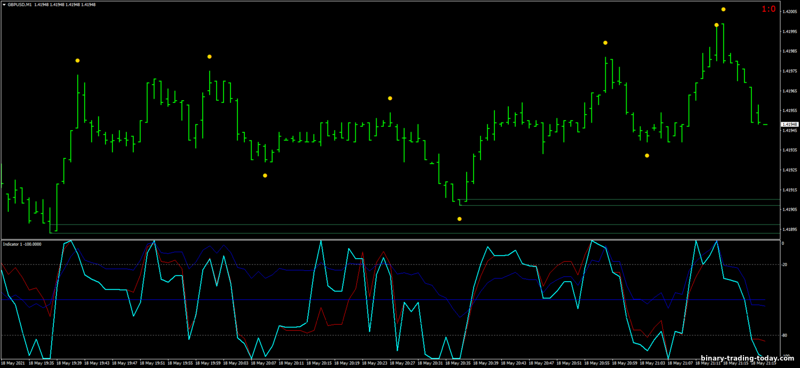Click the 1.41995 price axis label

(x=789, y=31)
